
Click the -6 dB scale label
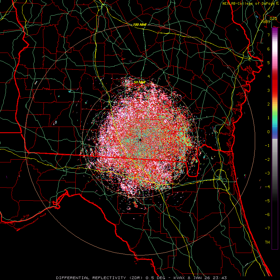click(267, 214)
